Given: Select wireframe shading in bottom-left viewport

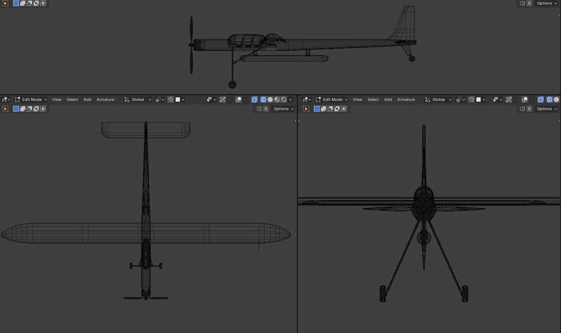Looking at the screenshot, I should pos(264,100).
